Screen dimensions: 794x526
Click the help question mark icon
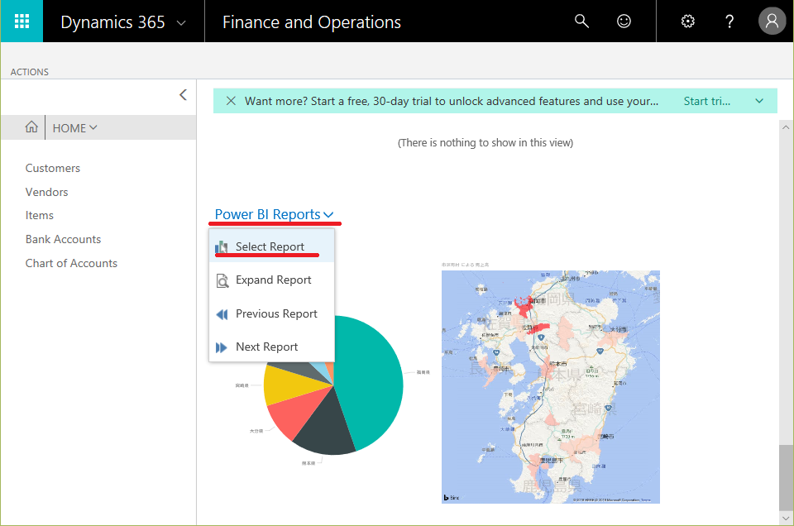click(x=729, y=22)
